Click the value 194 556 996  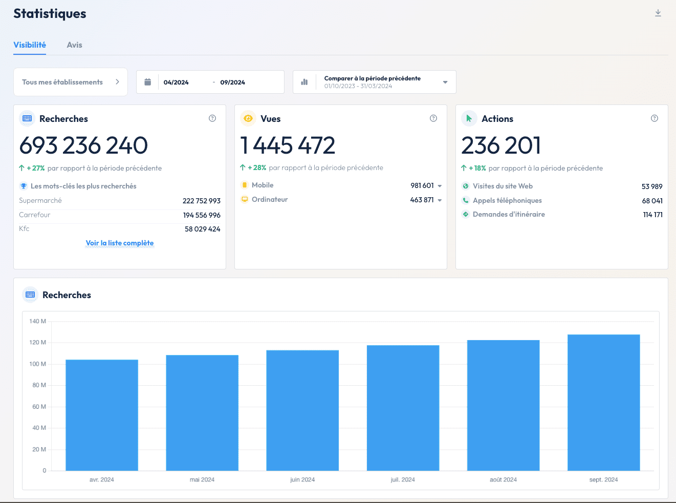coord(202,215)
